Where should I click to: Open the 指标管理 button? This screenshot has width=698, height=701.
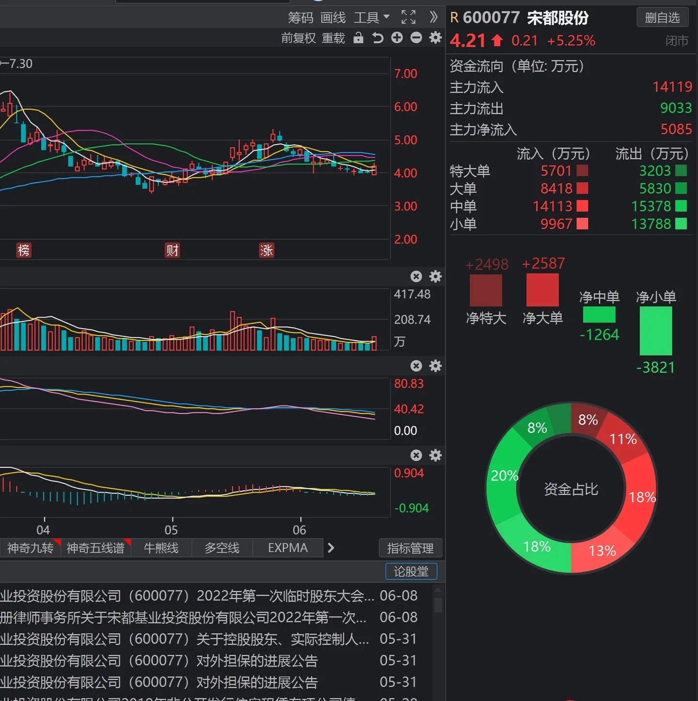click(x=410, y=548)
